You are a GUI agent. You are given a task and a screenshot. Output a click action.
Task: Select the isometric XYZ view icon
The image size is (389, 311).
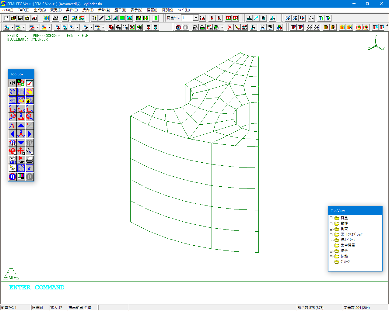coord(21,134)
